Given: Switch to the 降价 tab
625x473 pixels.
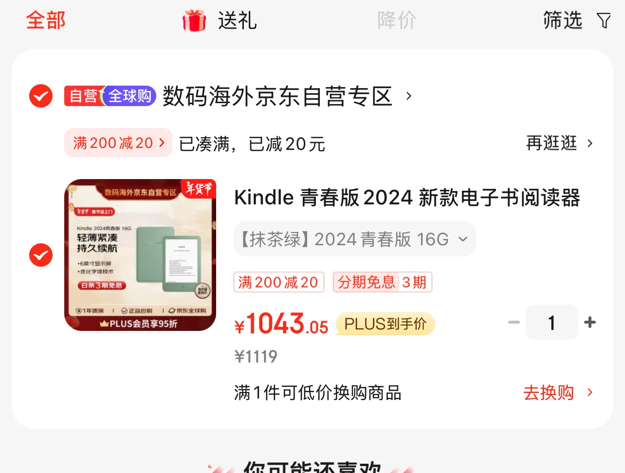Looking at the screenshot, I should click(x=397, y=20).
